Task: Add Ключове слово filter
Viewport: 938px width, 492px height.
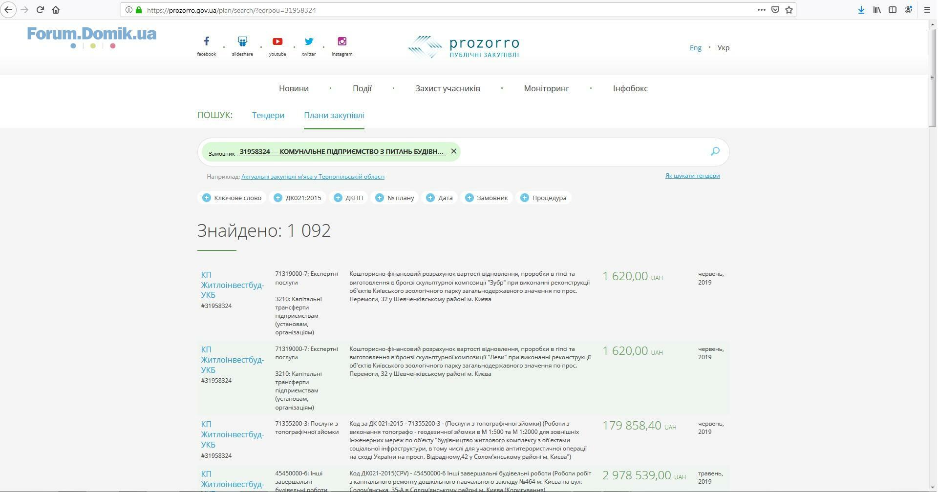Action: pos(232,198)
